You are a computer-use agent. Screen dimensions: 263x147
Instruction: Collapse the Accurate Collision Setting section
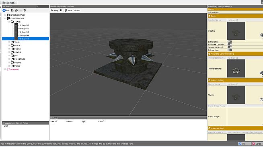235,54
